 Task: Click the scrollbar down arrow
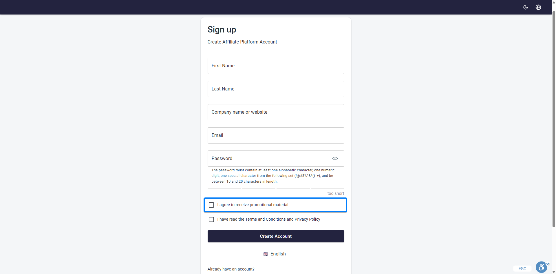click(x=554, y=272)
